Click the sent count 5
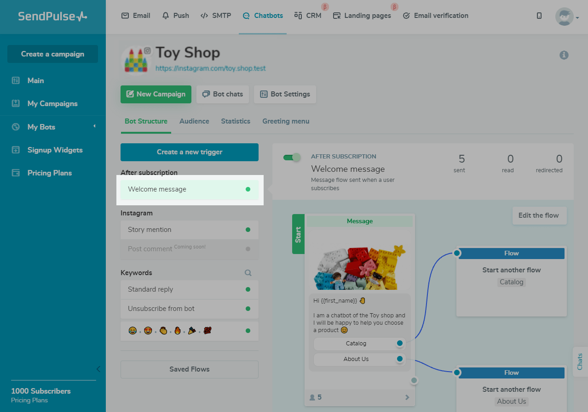 pos(461,159)
